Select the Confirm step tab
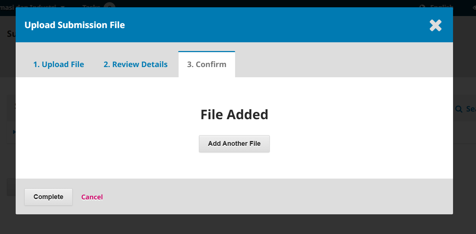 [x=207, y=65]
